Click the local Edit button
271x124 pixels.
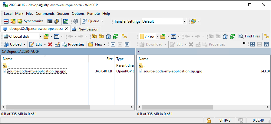tap(36, 44)
